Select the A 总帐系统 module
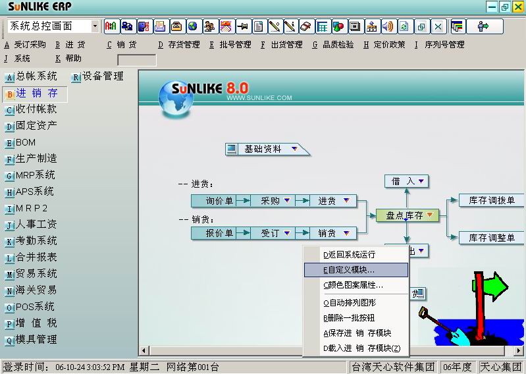The image size is (526, 374). (x=31, y=76)
